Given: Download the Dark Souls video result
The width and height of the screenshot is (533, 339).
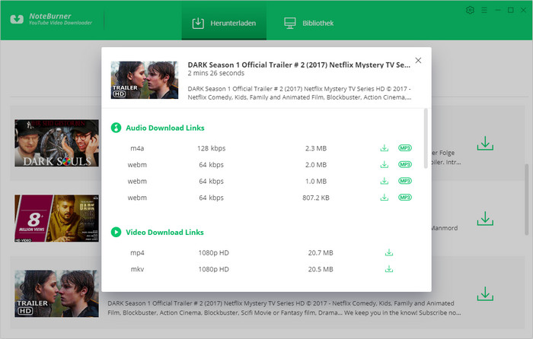Looking at the screenshot, I should 485,143.
